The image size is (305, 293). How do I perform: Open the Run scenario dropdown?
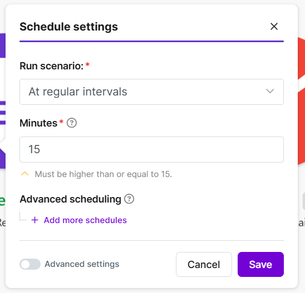point(151,92)
